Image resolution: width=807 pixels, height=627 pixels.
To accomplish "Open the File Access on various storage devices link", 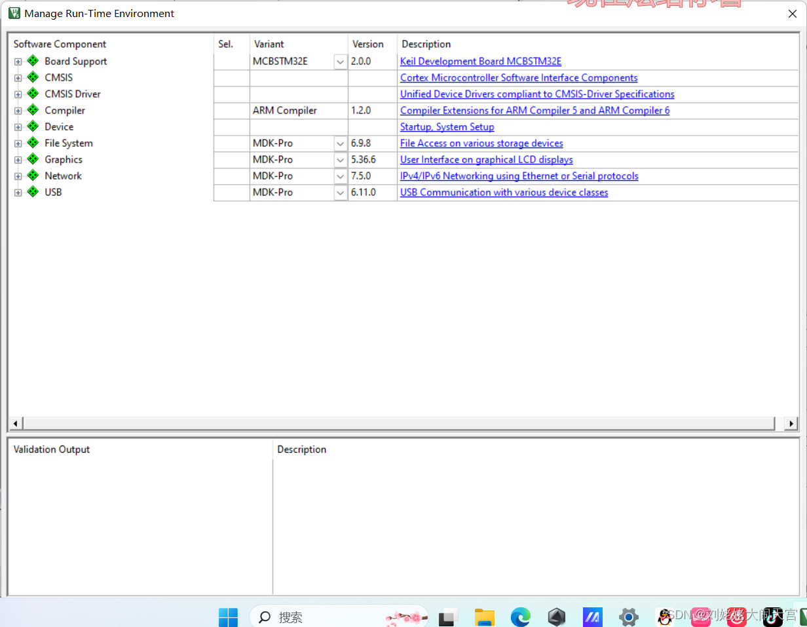I will click(x=481, y=143).
